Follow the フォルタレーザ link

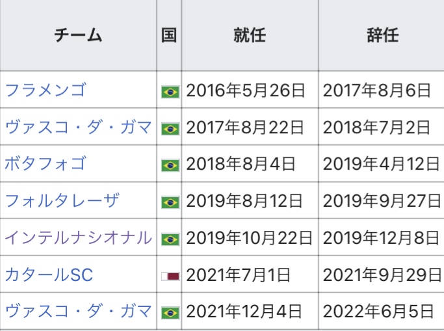[62, 201]
